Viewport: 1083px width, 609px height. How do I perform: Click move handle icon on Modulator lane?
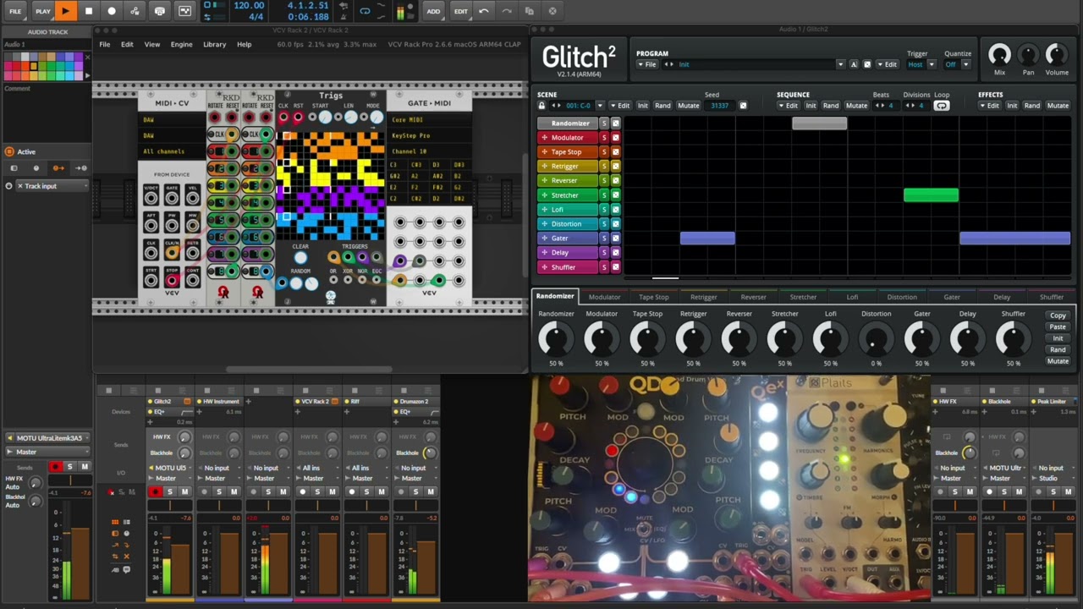[544, 138]
